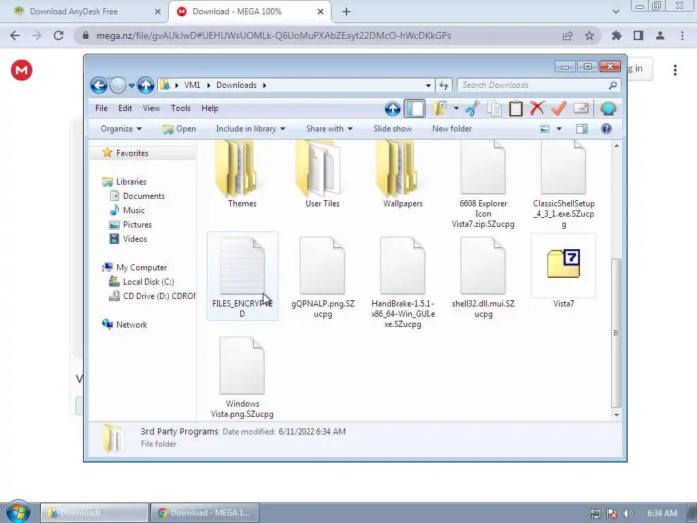The image size is (697, 523).
Task: Select Libraries in navigation pane
Action: tap(131, 181)
